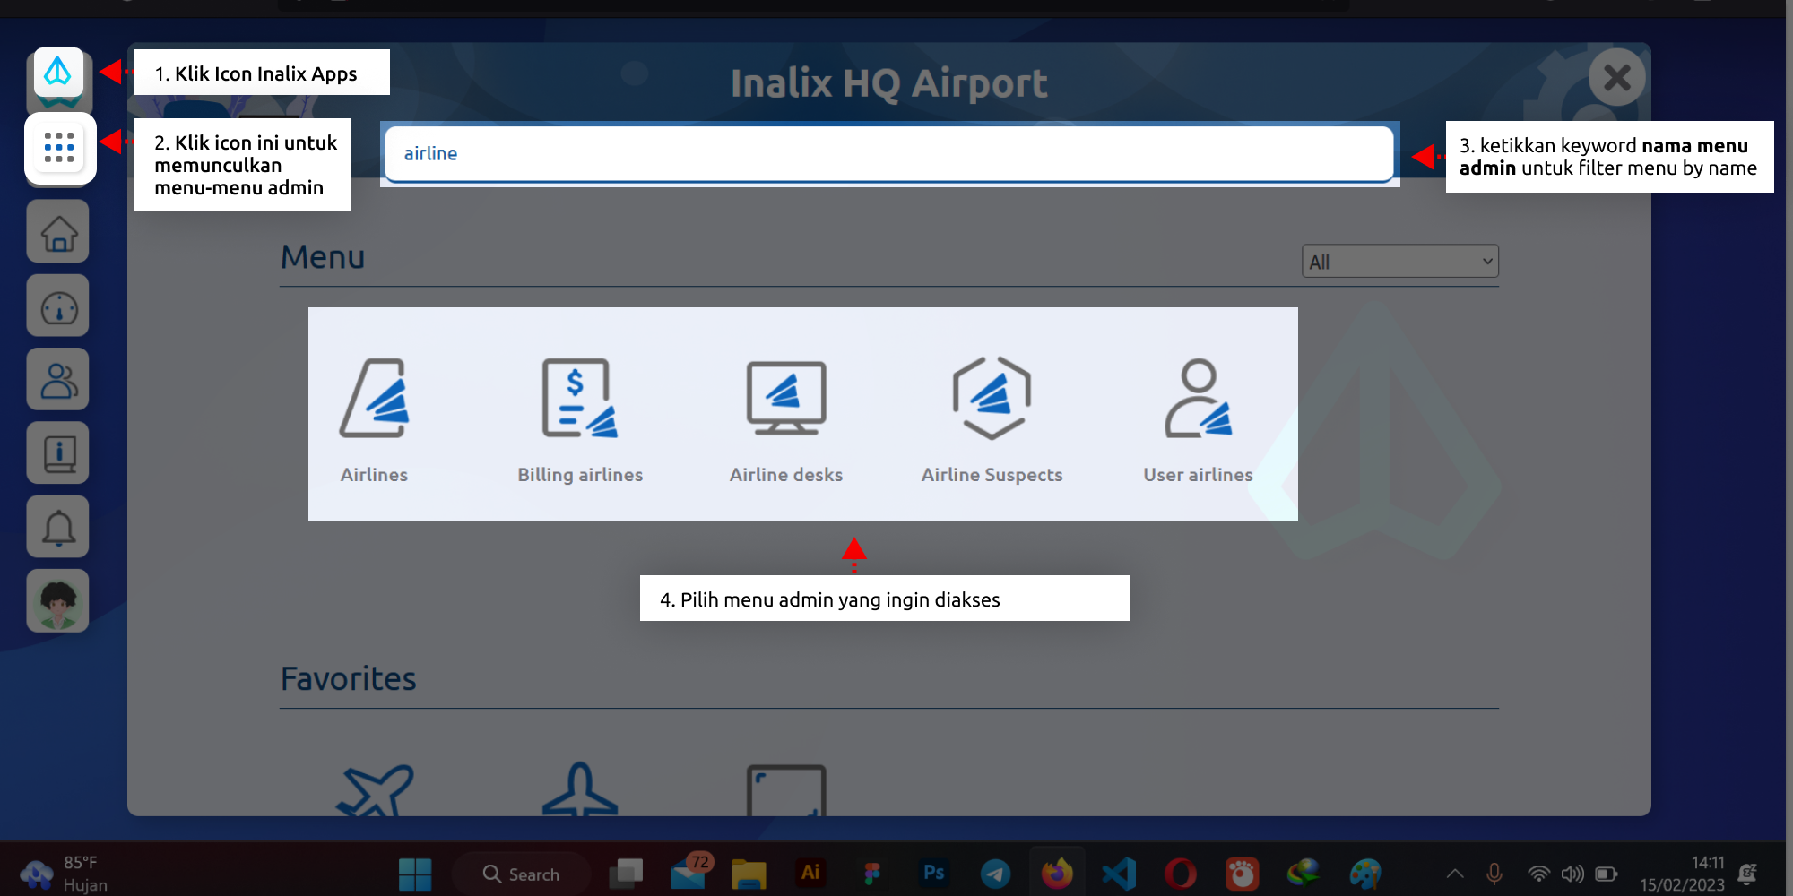Launch Firefox from the taskbar
This screenshot has width=1793, height=896.
coord(1056,872)
